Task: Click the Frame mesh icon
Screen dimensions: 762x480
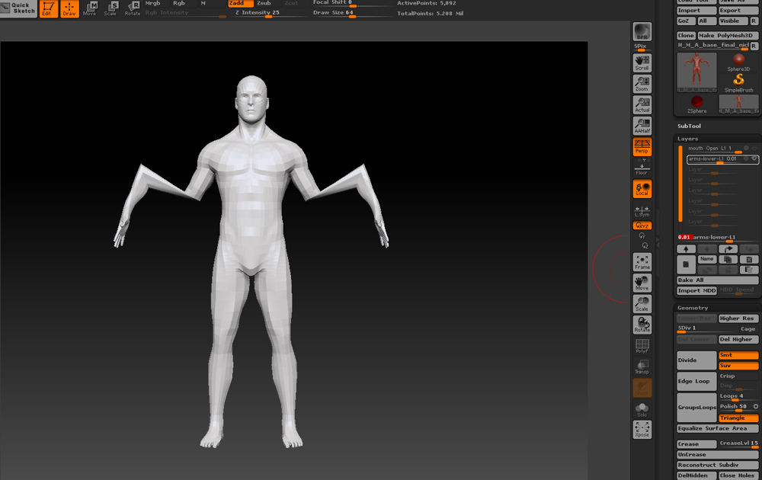Action: click(x=642, y=262)
